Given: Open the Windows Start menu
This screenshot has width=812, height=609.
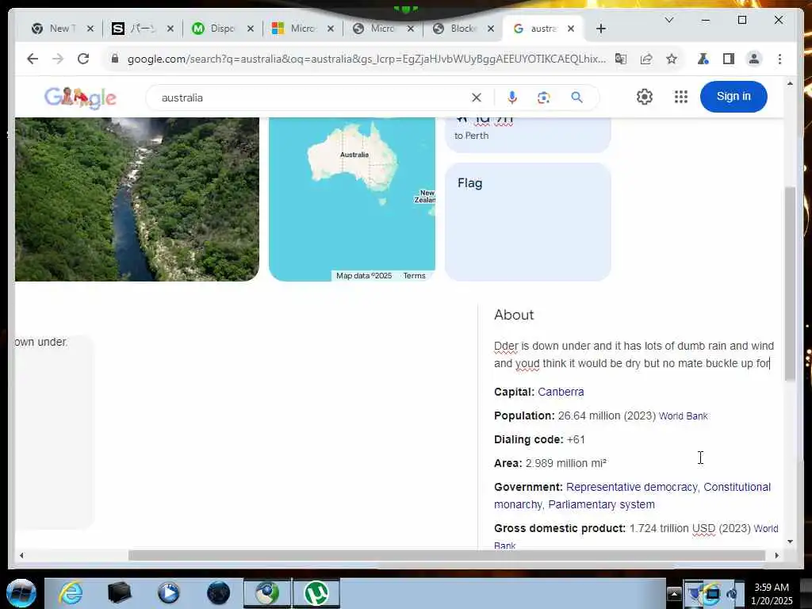Looking at the screenshot, I should click(21, 593).
